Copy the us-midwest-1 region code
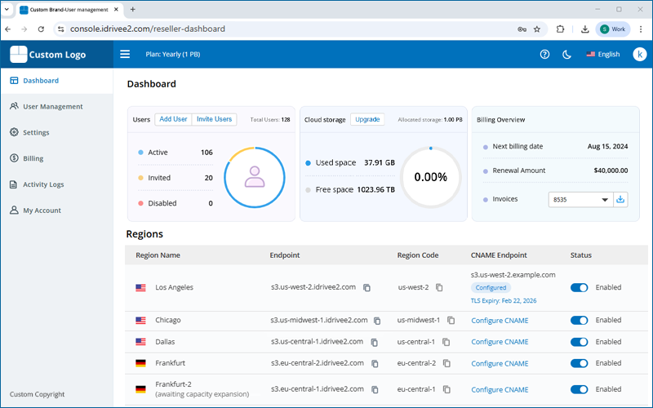The height and width of the screenshot is (408, 653). tap(451, 321)
